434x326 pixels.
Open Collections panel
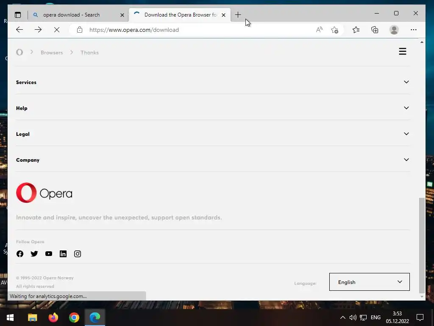coord(375,30)
